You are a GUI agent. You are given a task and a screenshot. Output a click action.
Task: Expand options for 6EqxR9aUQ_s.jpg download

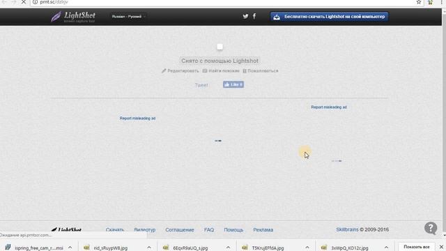(x=228, y=248)
